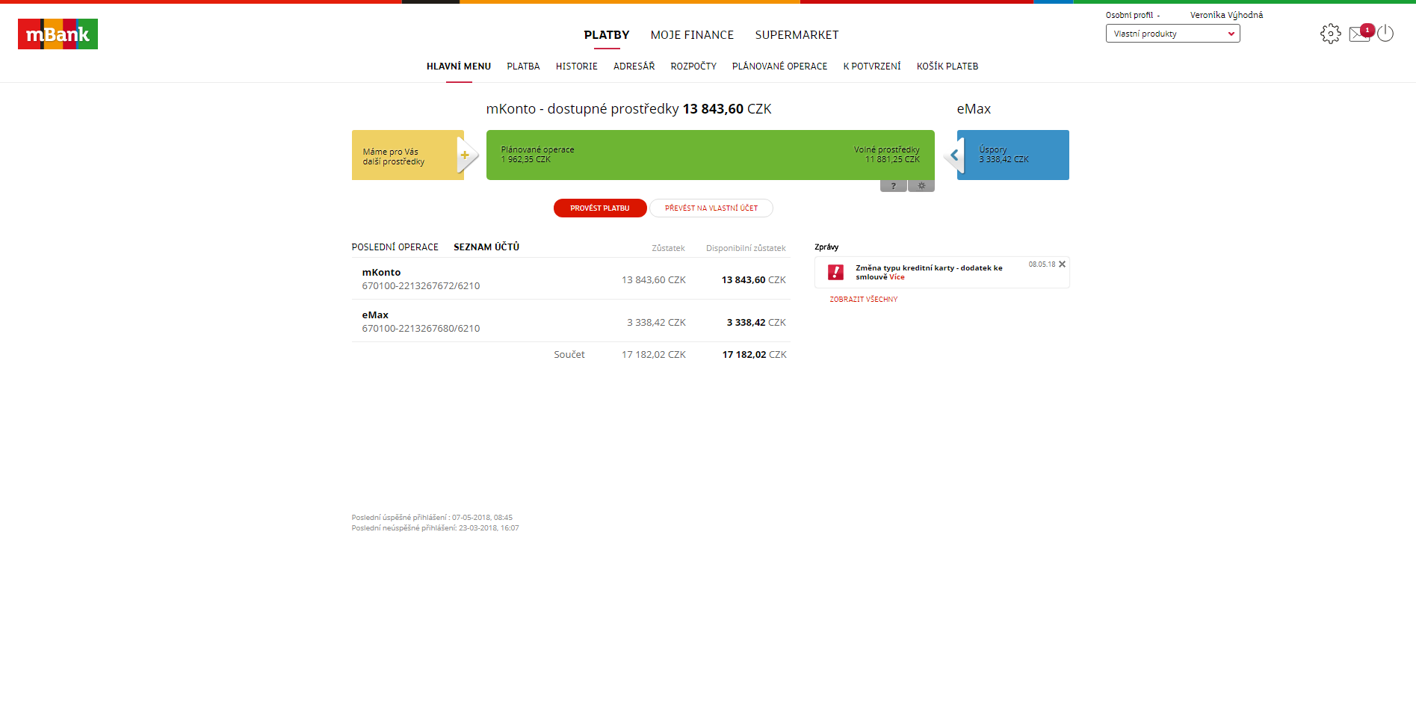Open K POTVRZENÍ menu item
The width and height of the screenshot is (1416, 706).
[x=872, y=66]
